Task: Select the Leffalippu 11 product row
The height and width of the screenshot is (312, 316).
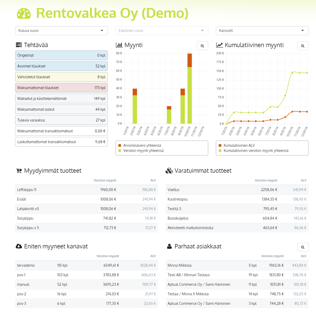Action: (x=86, y=190)
